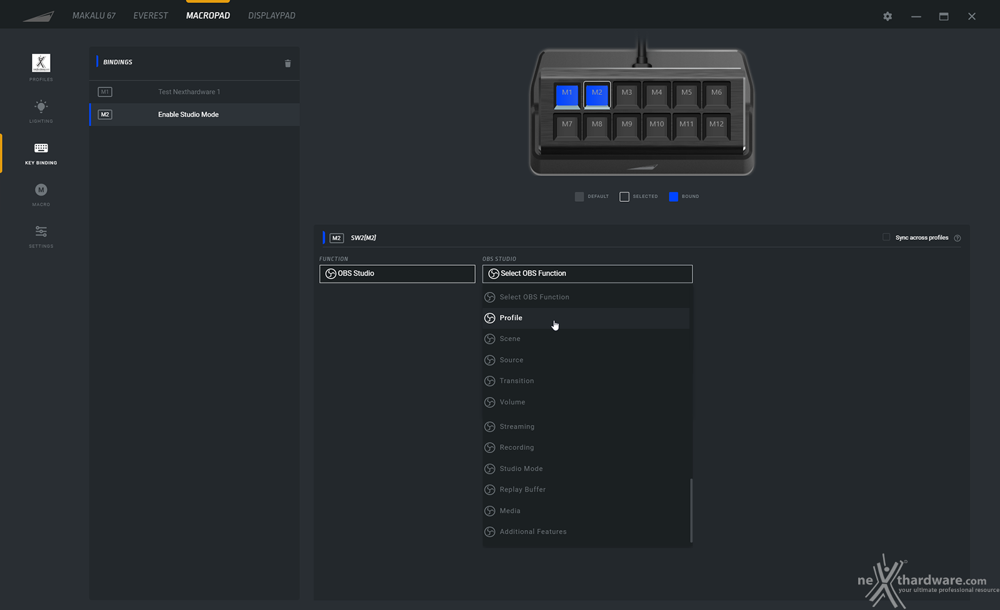
Task: Choose Recording from OBS function list
Action: tap(586, 447)
